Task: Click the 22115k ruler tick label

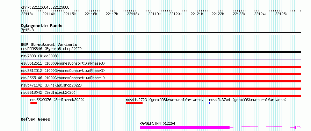Action: [70, 14]
